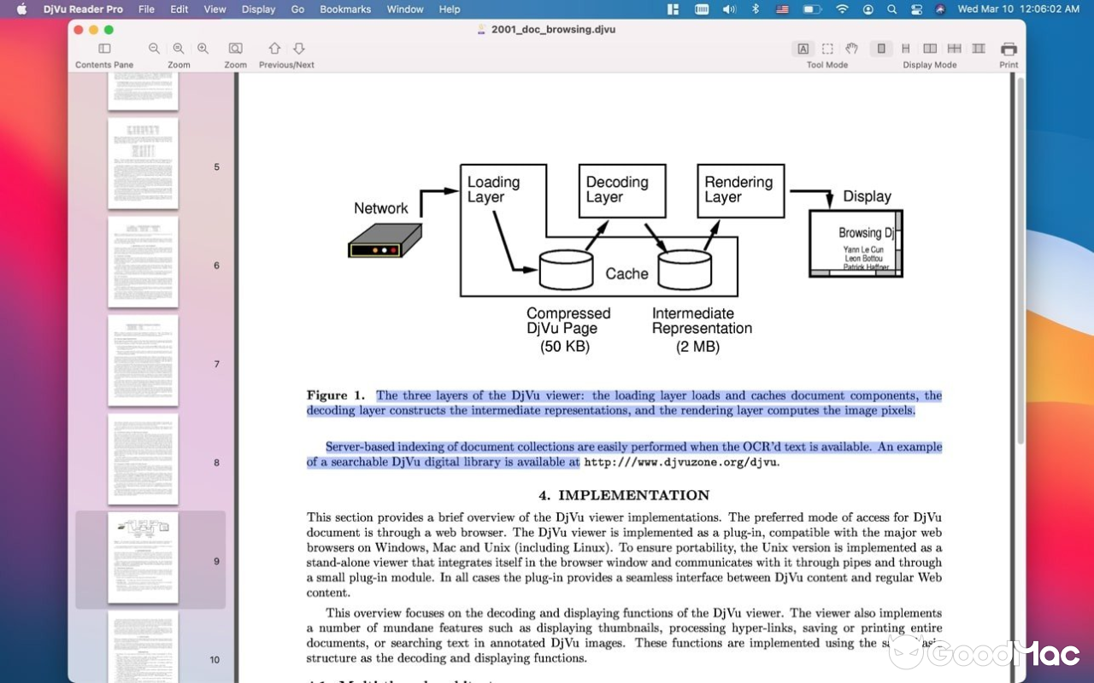The height and width of the screenshot is (683, 1094).
Task: Click the 'Figure 1.' caption label
Action: click(x=336, y=395)
